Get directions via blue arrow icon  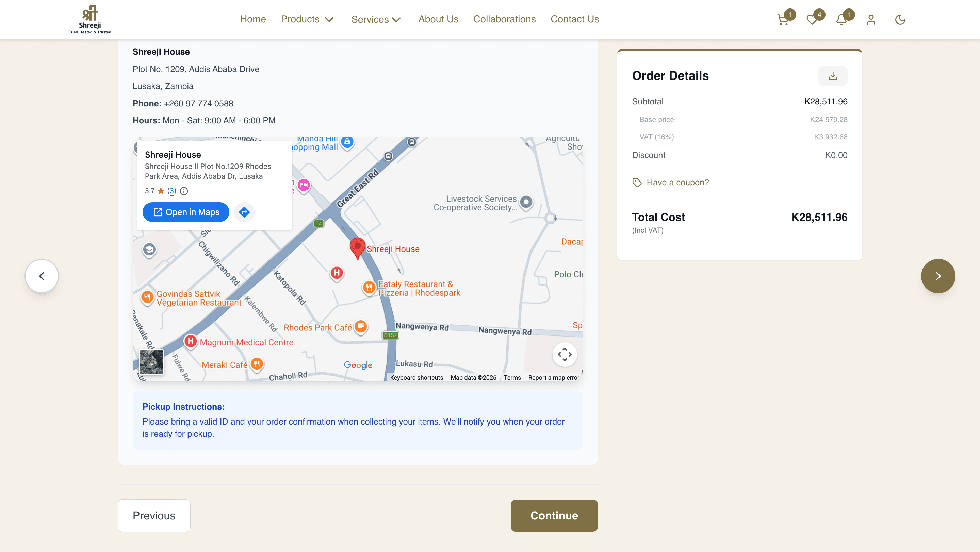point(244,212)
